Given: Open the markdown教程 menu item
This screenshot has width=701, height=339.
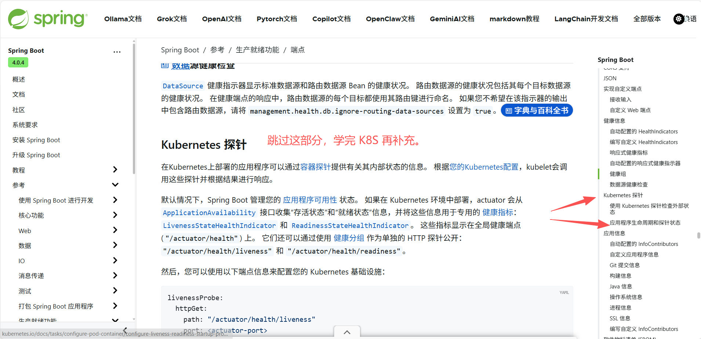Looking at the screenshot, I should pos(515,19).
